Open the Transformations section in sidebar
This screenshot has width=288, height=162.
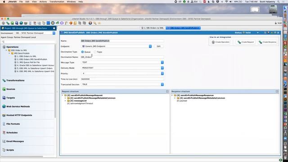pos(15,81)
